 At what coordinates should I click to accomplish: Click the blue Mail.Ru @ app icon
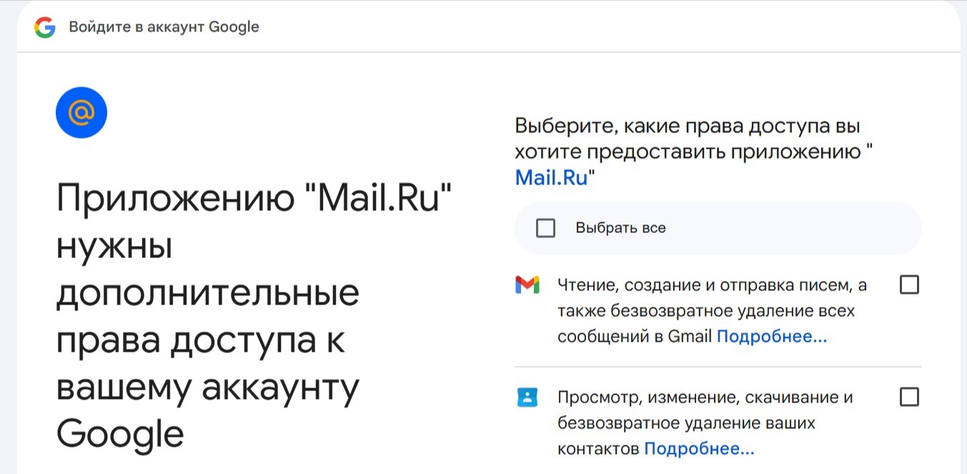click(x=81, y=112)
